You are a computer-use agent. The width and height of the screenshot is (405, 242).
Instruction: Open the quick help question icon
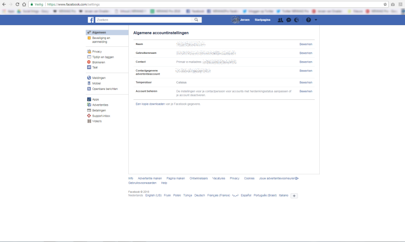pyautogui.click(x=309, y=20)
